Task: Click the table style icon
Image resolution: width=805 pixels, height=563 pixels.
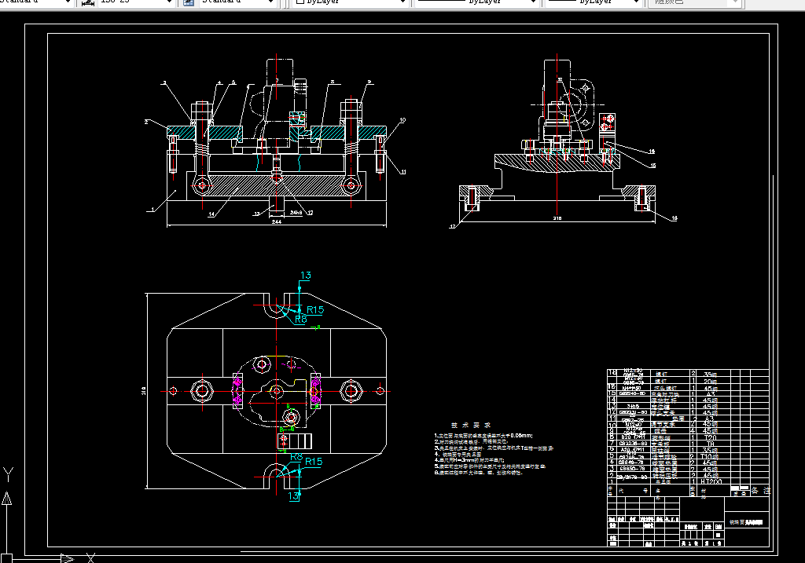Action: pyautogui.click(x=189, y=2)
